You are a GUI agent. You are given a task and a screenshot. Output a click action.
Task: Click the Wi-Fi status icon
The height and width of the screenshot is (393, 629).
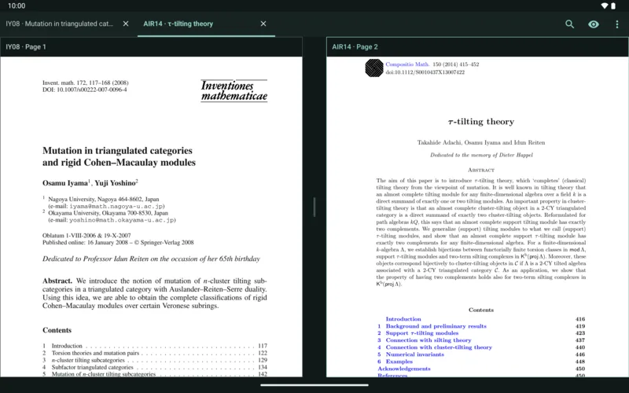click(605, 6)
